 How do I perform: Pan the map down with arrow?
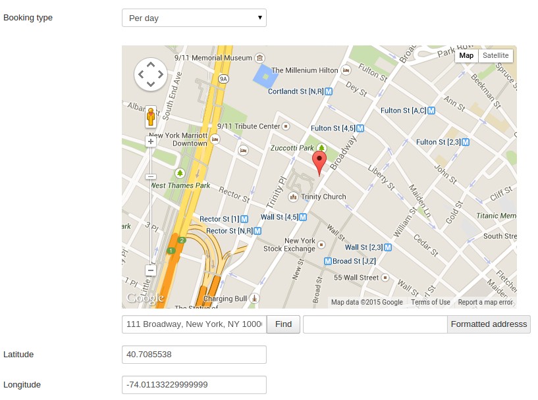coord(151,84)
